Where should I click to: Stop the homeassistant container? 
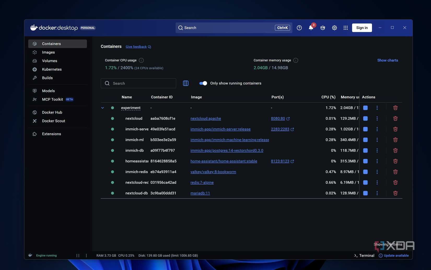(x=365, y=161)
